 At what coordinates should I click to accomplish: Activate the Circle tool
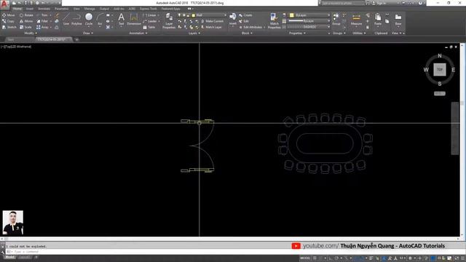pos(89,20)
